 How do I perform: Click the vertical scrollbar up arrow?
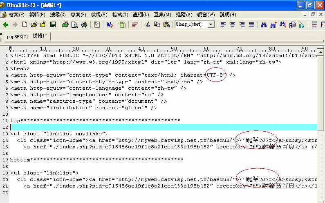[321, 52]
